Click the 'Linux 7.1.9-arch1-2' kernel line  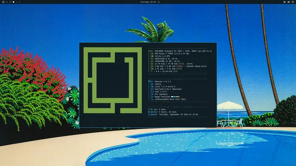tap(165, 87)
